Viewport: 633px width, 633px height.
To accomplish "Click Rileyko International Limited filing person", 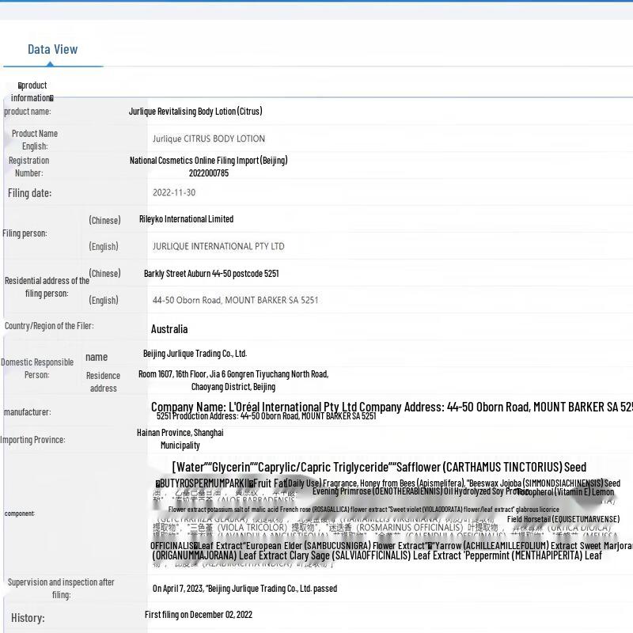I will (x=186, y=219).
